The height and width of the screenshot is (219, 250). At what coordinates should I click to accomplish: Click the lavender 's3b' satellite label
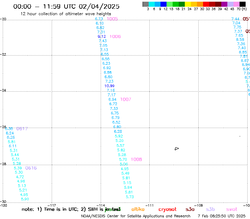tap(210, 209)
